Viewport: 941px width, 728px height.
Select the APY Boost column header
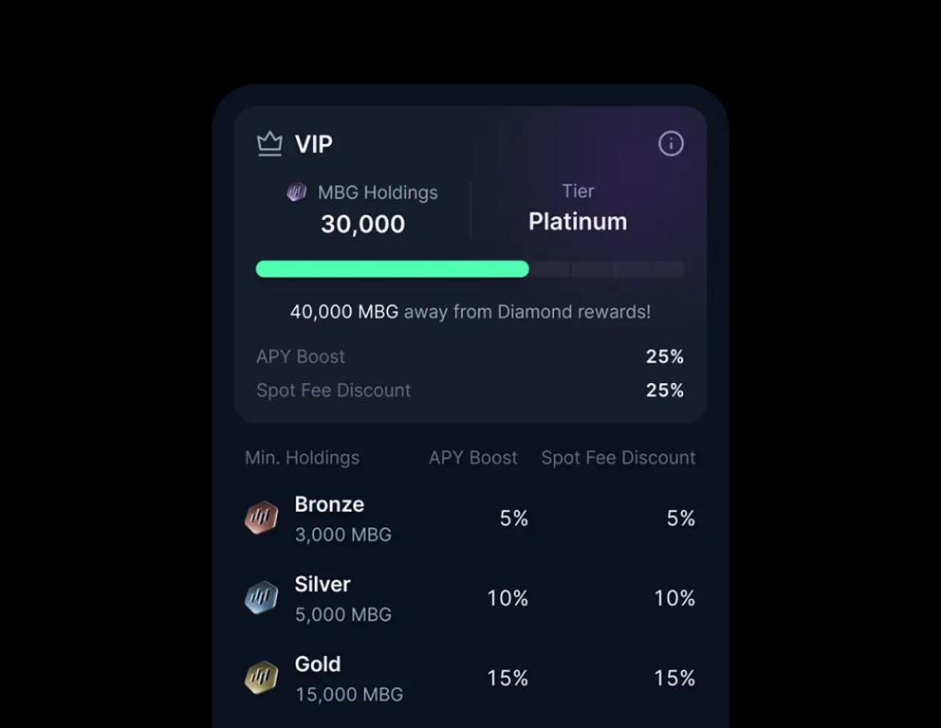pyautogui.click(x=471, y=457)
